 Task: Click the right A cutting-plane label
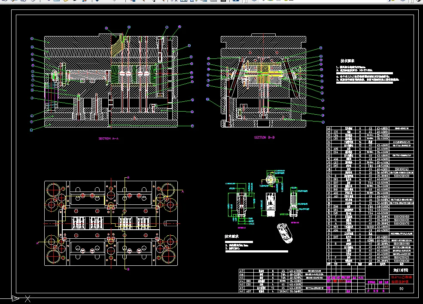(183, 192)
